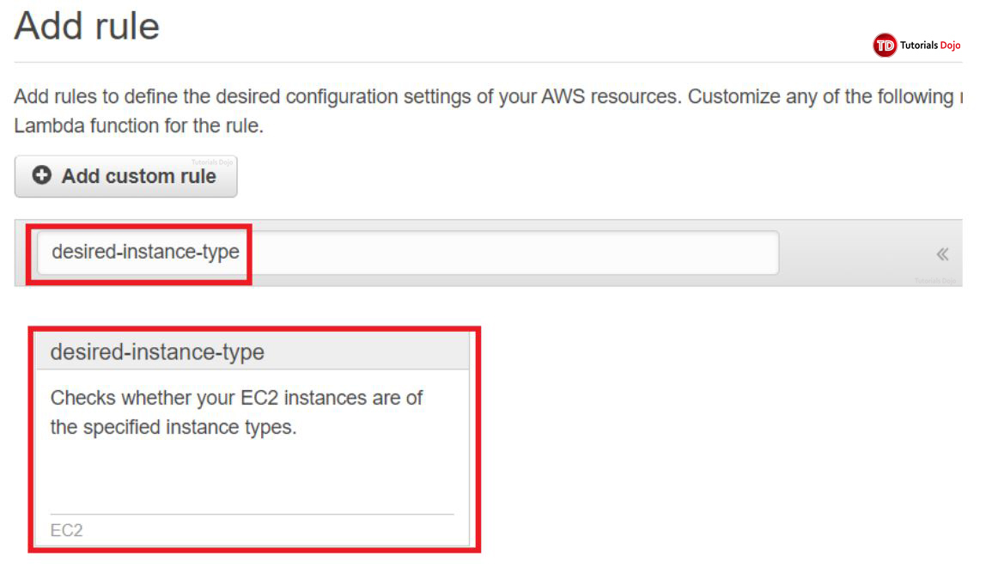Image resolution: width=992 pixels, height=580 pixels.
Task: Click the gray filter bar beside the search box
Action: pos(859,253)
